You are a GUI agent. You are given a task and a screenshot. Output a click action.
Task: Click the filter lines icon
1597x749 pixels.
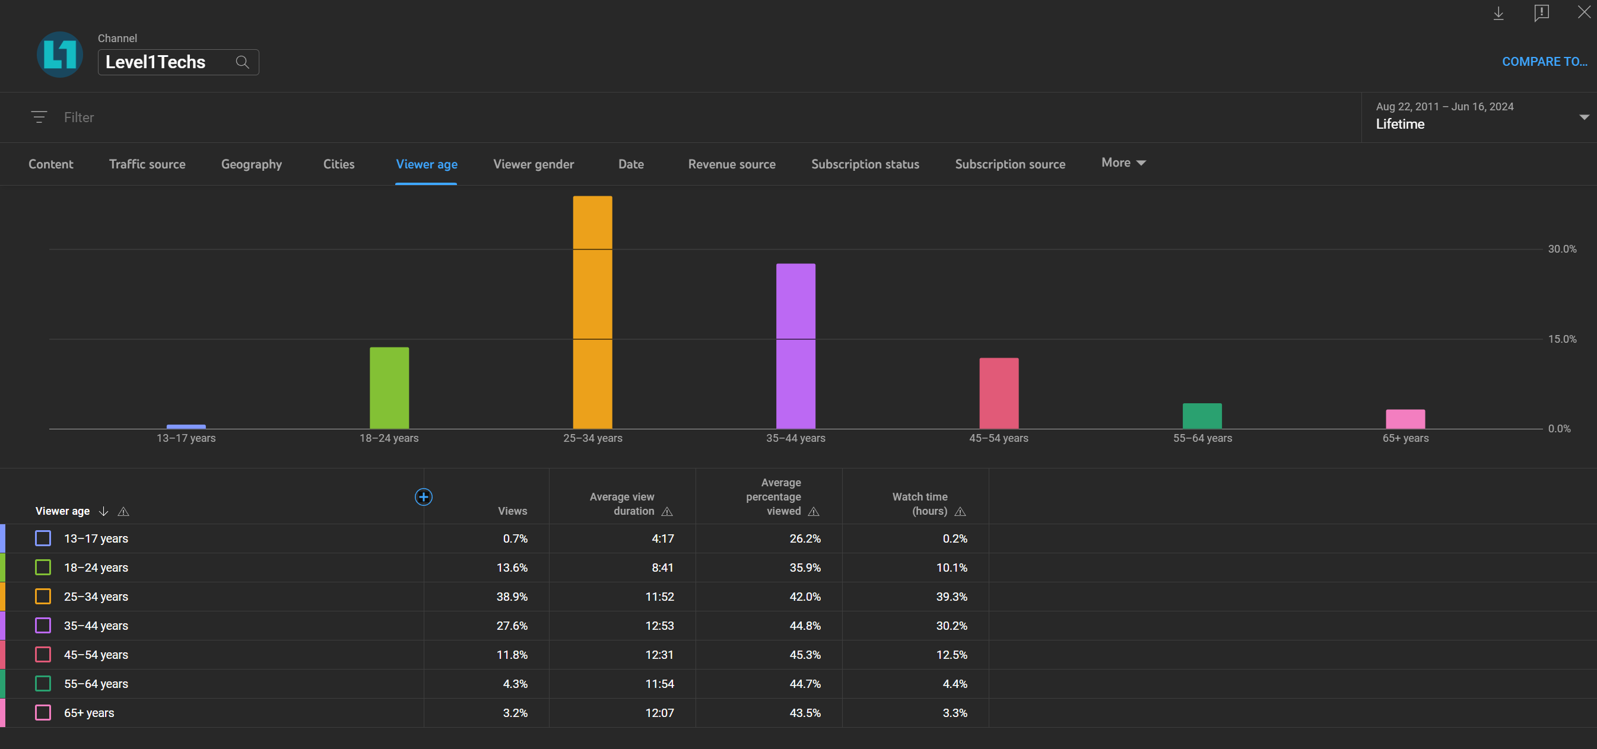pyautogui.click(x=39, y=117)
